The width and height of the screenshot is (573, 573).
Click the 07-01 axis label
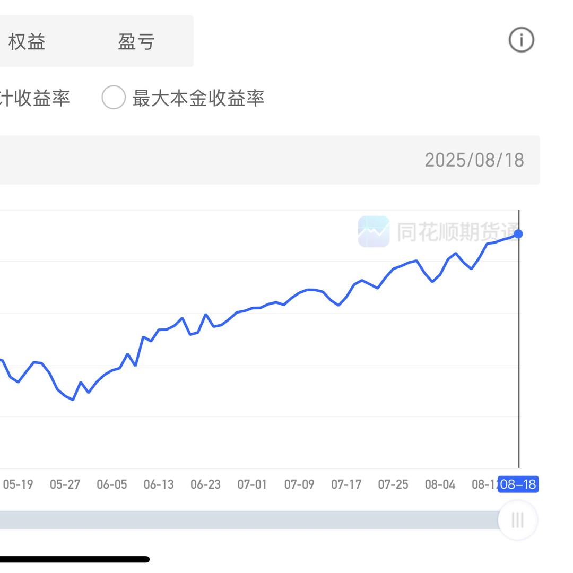coord(252,484)
